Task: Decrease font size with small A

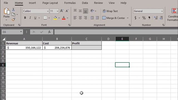Action: (67, 11)
